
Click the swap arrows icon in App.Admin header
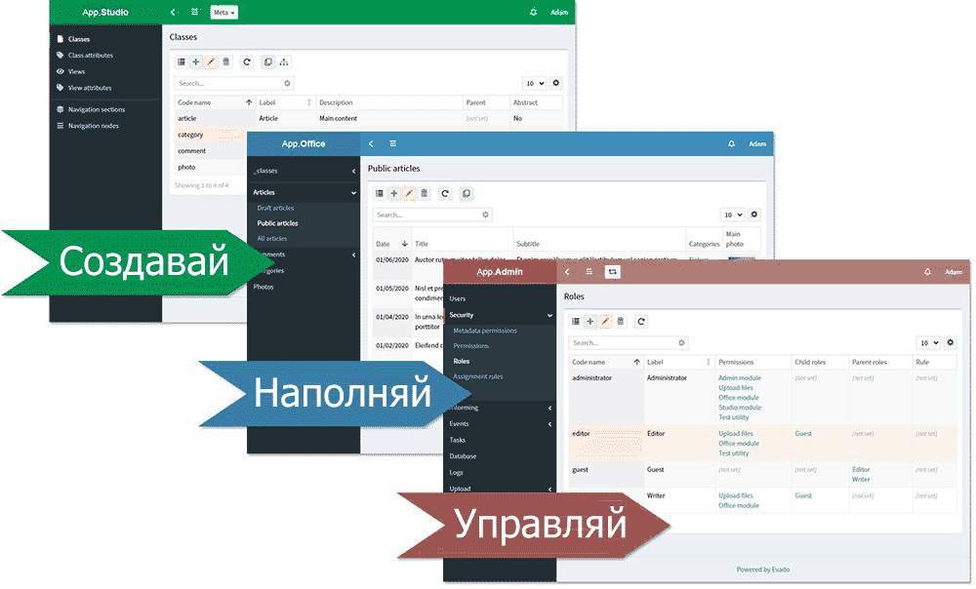[613, 272]
